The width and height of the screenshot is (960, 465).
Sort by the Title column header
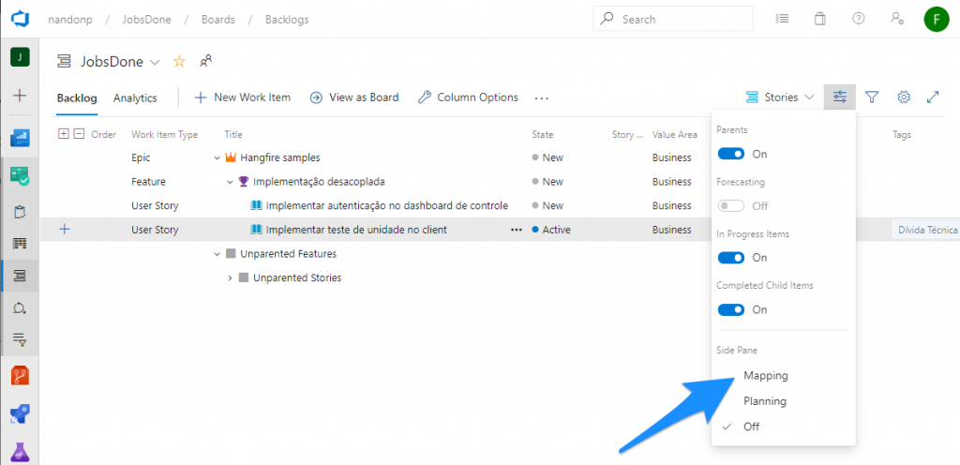pos(233,135)
